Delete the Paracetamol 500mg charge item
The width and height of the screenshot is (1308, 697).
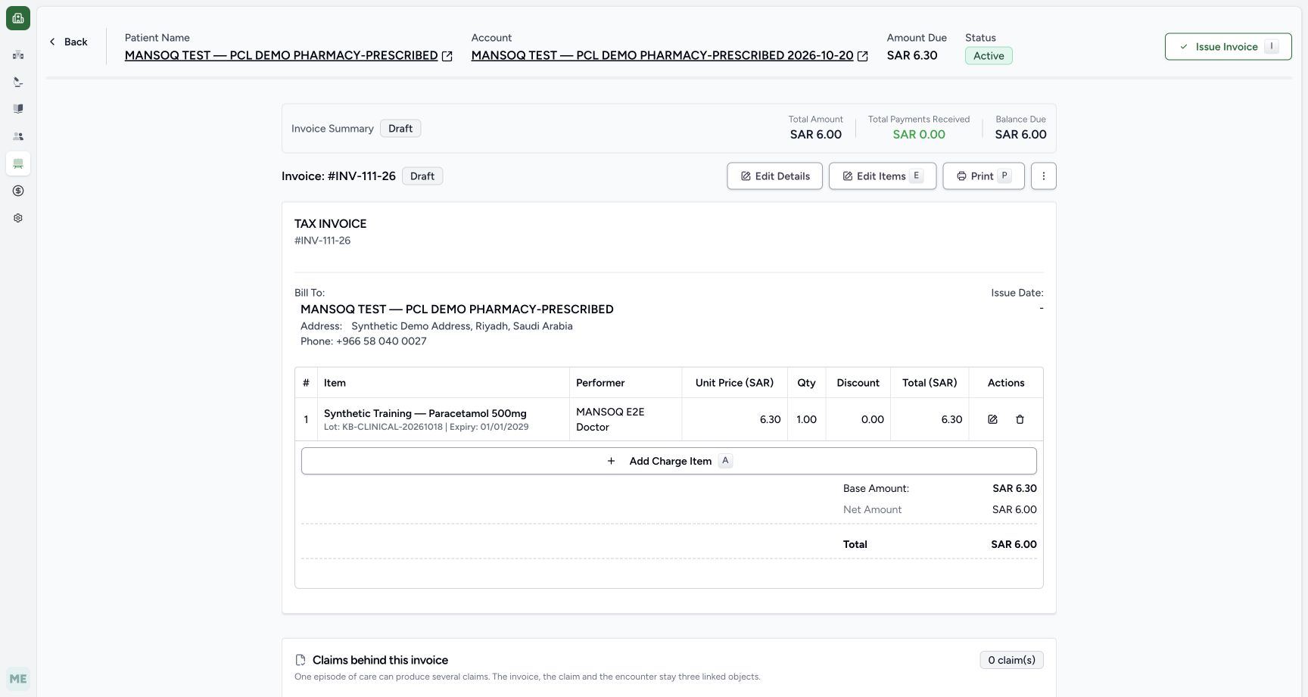coord(1020,419)
